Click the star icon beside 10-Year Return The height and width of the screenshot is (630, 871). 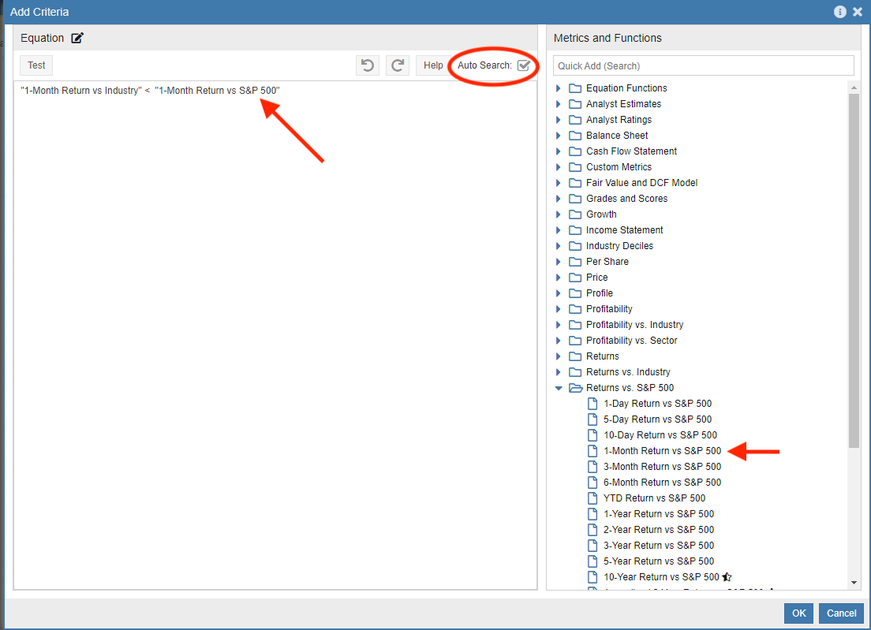[x=727, y=577]
